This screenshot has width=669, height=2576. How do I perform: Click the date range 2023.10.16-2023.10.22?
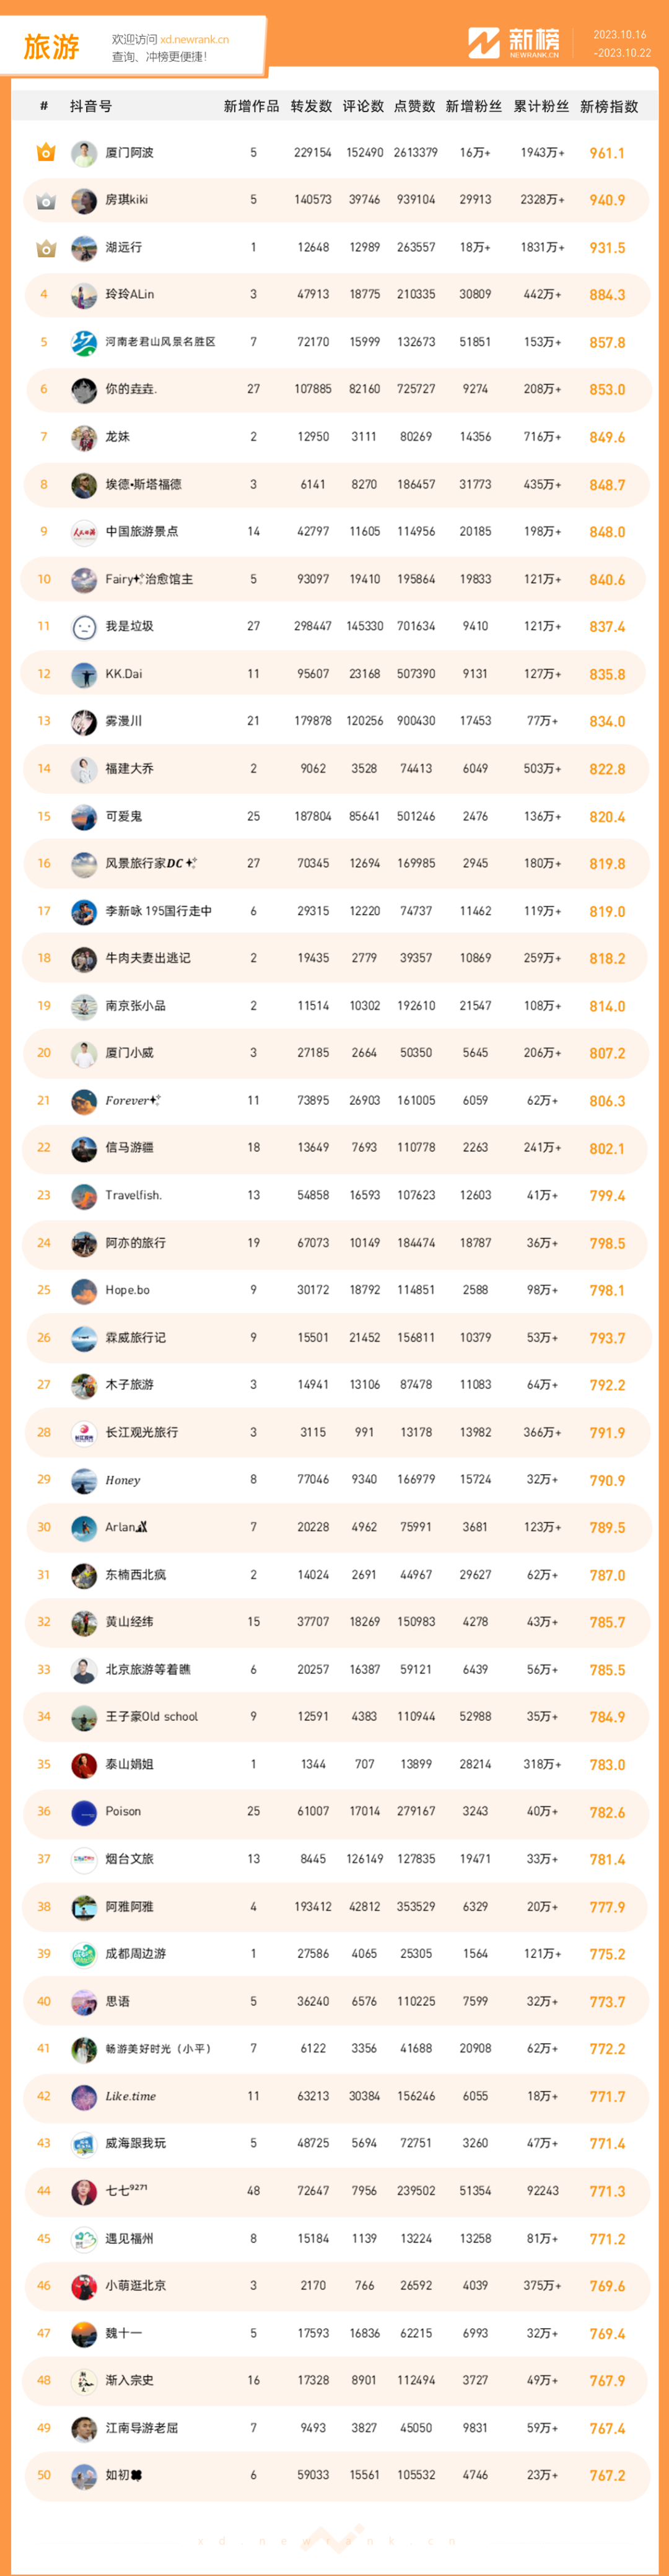tap(621, 44)
